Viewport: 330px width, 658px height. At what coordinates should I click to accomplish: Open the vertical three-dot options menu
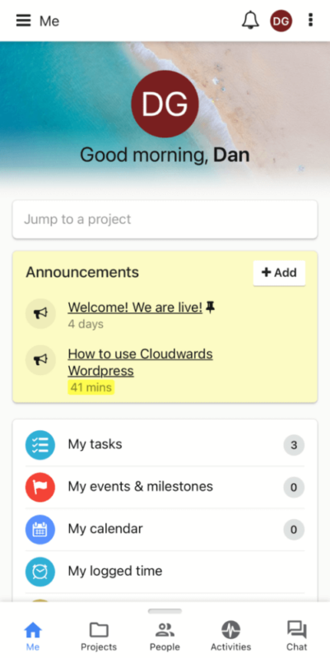tap(310, 20)
